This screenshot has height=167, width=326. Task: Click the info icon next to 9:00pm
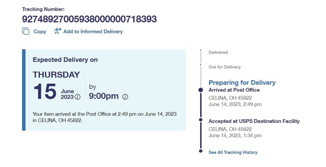pyautogui.click(x=125, y=97)
